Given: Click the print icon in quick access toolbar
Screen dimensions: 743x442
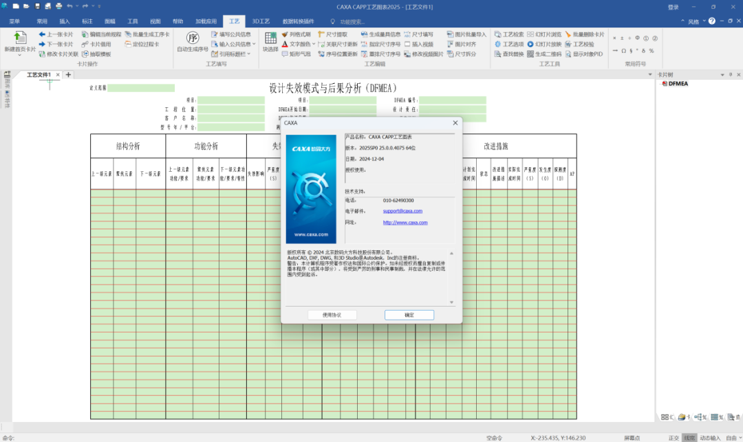Looking at the screenshot, I should click(x=58, y=6).
